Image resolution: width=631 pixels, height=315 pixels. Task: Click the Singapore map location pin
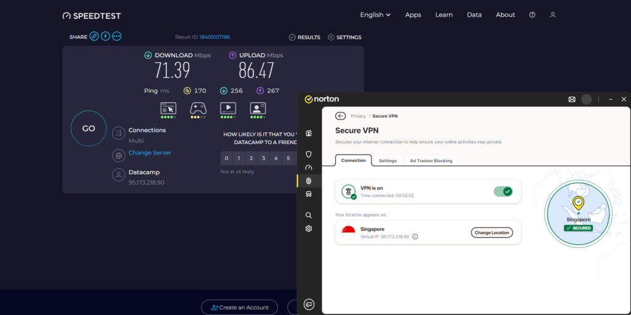578,203
